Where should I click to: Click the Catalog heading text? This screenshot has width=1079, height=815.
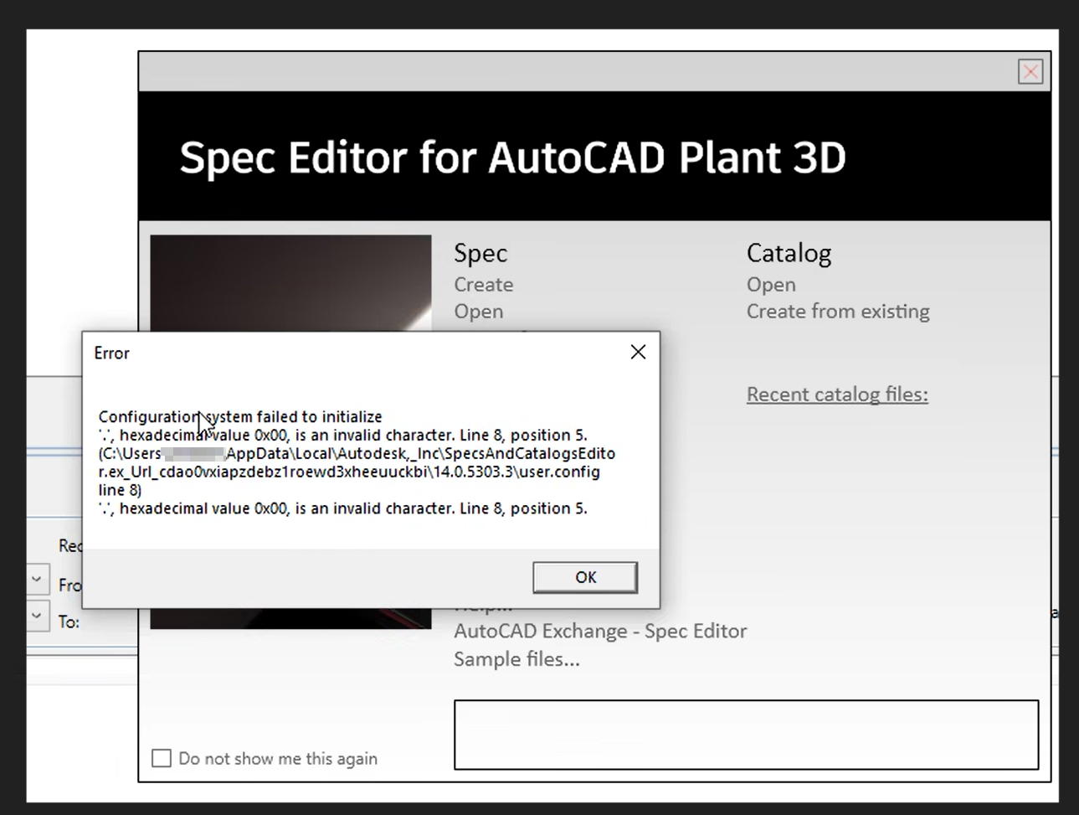tap(789, 253)
